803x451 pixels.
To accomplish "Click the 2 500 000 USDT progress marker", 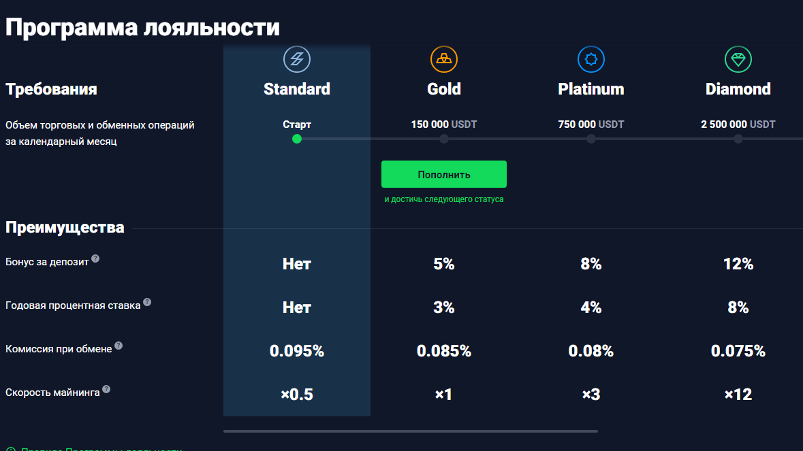I will pyautogui.click(x=738, y=139).
